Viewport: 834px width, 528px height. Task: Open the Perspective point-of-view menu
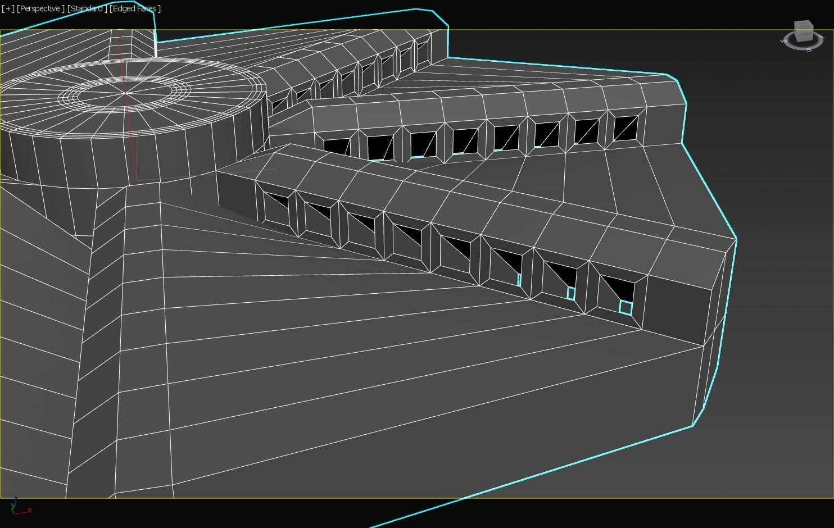click(40, 8)
